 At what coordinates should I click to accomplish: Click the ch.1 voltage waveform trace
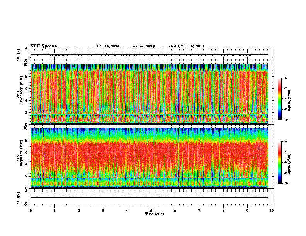click(x=149, y=55)
